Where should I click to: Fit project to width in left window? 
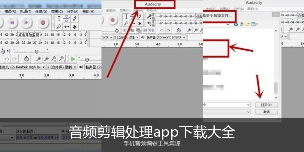coord(62,59)
